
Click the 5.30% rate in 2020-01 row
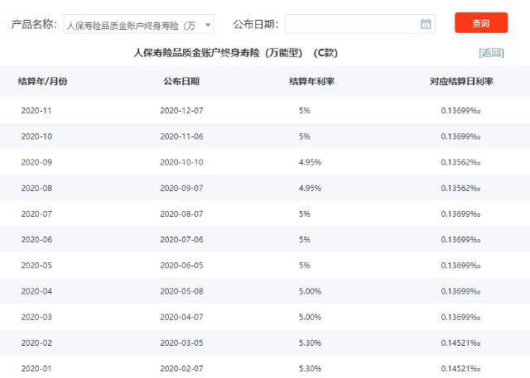310,369
